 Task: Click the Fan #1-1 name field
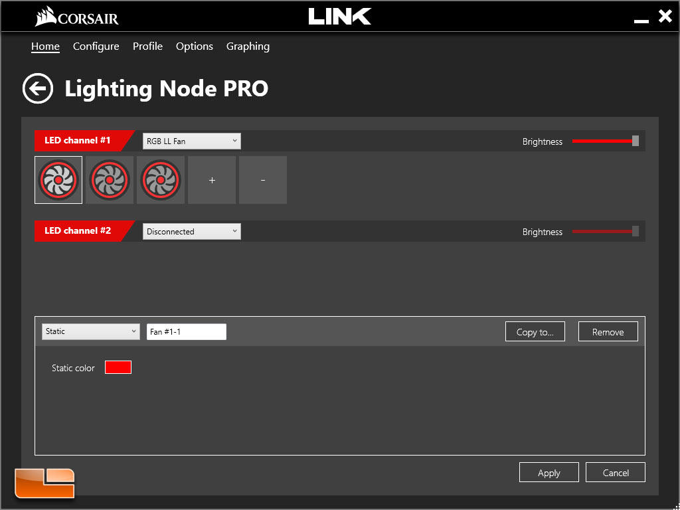click(x=187, y=332)
